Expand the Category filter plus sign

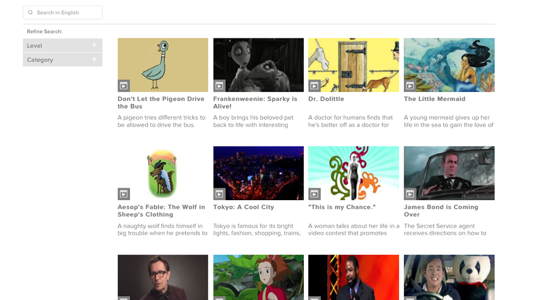(x=94, y=59)
